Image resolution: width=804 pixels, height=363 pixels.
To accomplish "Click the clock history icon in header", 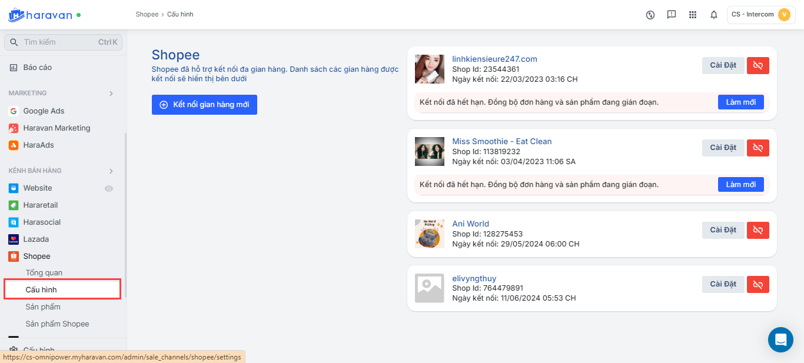I will tap(650, 15).
